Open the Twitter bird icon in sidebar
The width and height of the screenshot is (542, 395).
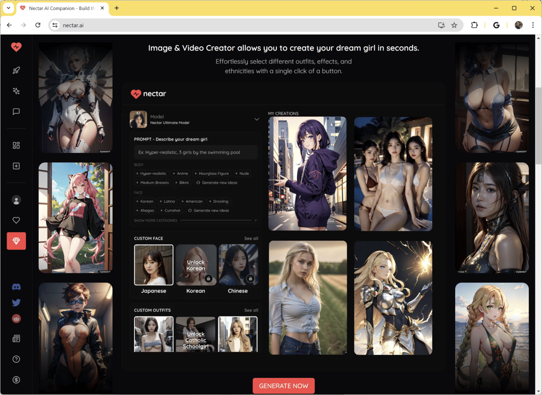pyautogui.click(x=16, y=303)
